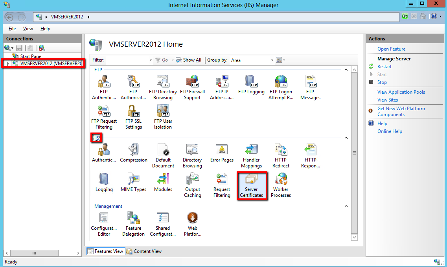Open the Go filter dropdown arrow
The width and height of the screenshot is (447, 267).
point(172,60)
